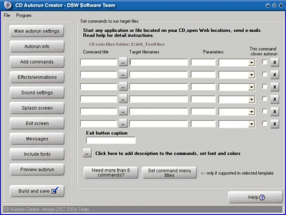
Task: Open command description, font and colors dialog
Action: pyautogui.click(x=87, y=153)
